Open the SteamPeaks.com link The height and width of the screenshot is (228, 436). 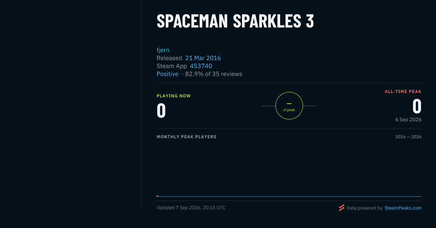coord(403,208)
